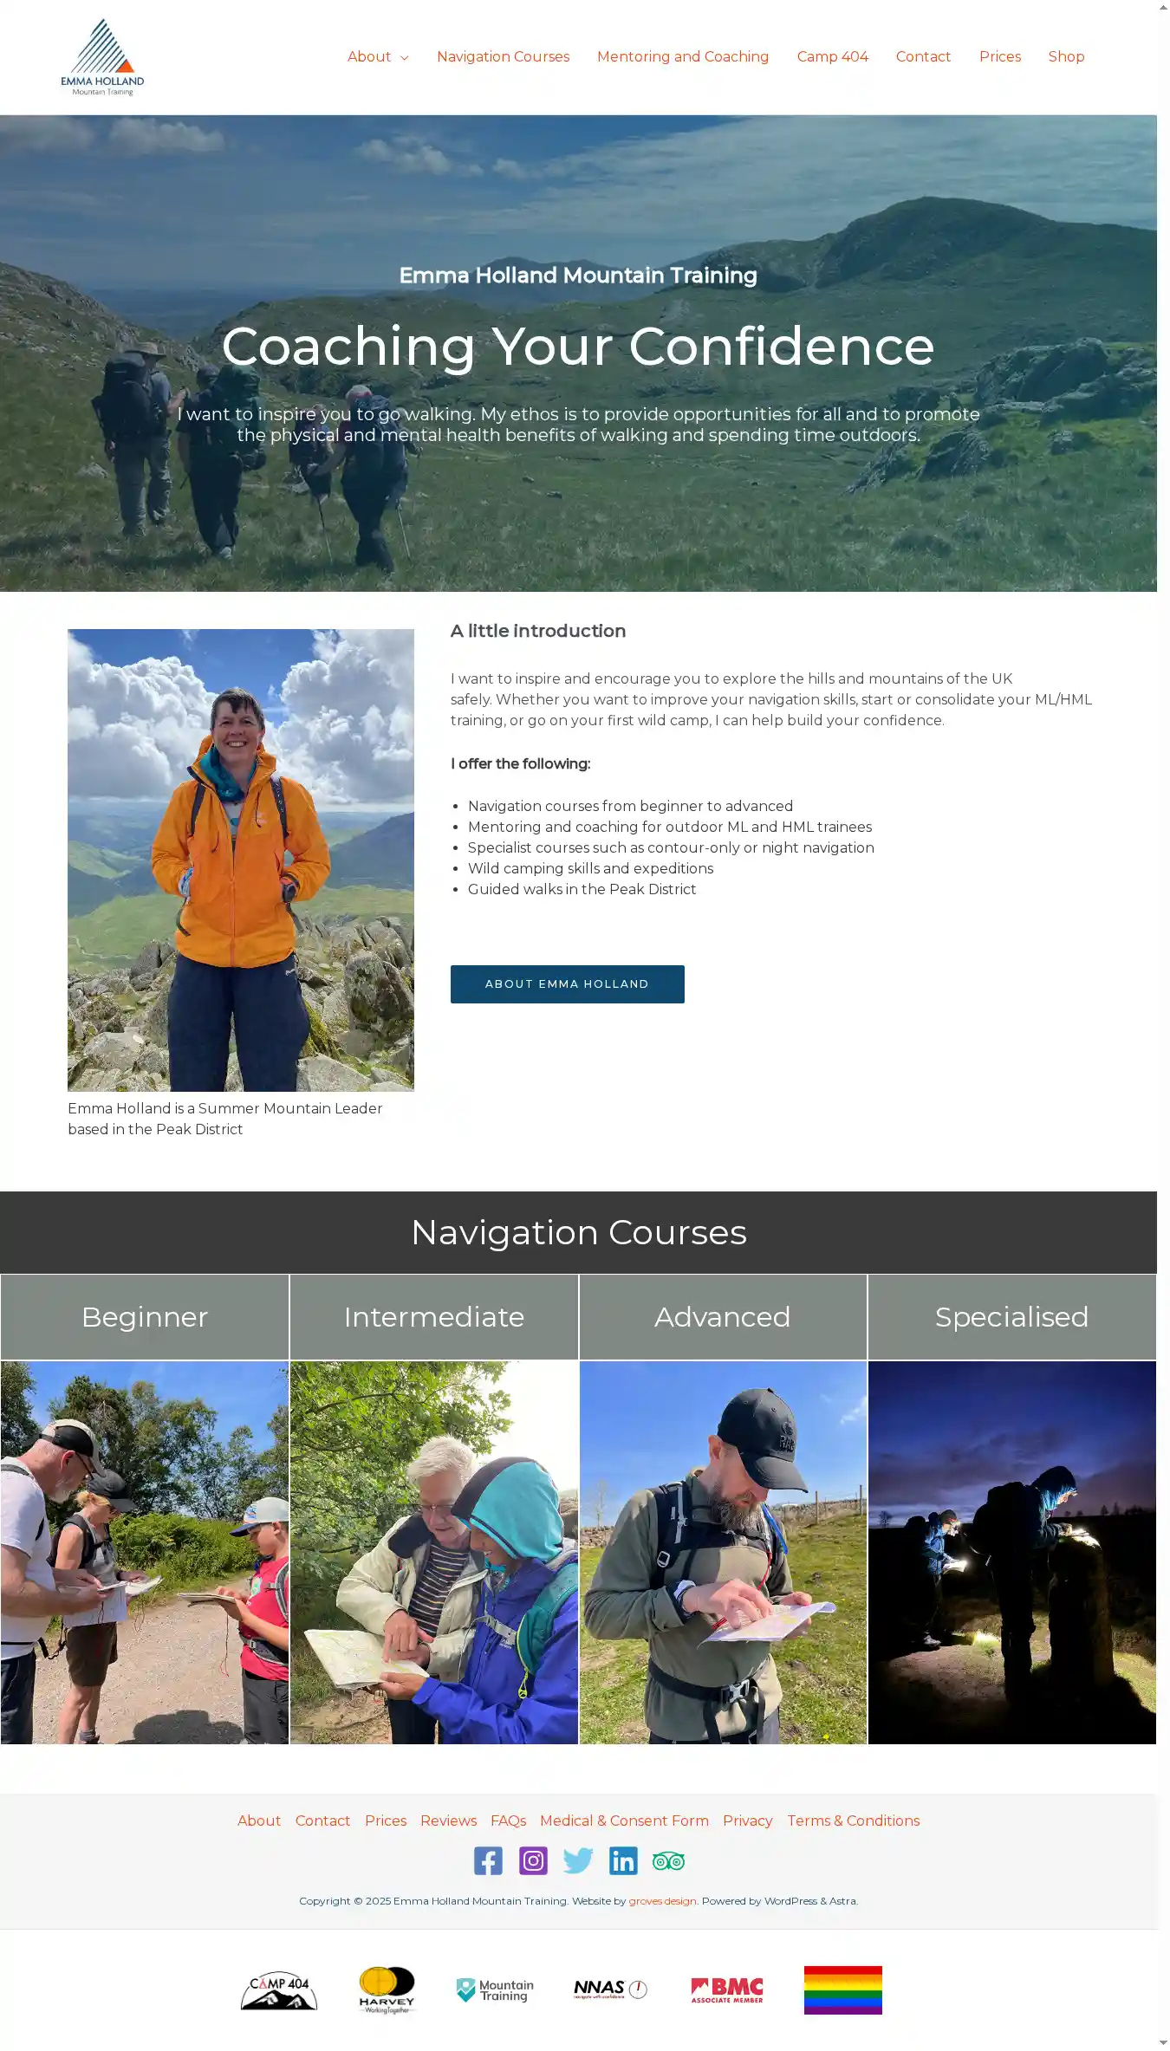
Task: Open the Medical & Consent Form link
Action: pyautogui.click(x=624, y=1821)
